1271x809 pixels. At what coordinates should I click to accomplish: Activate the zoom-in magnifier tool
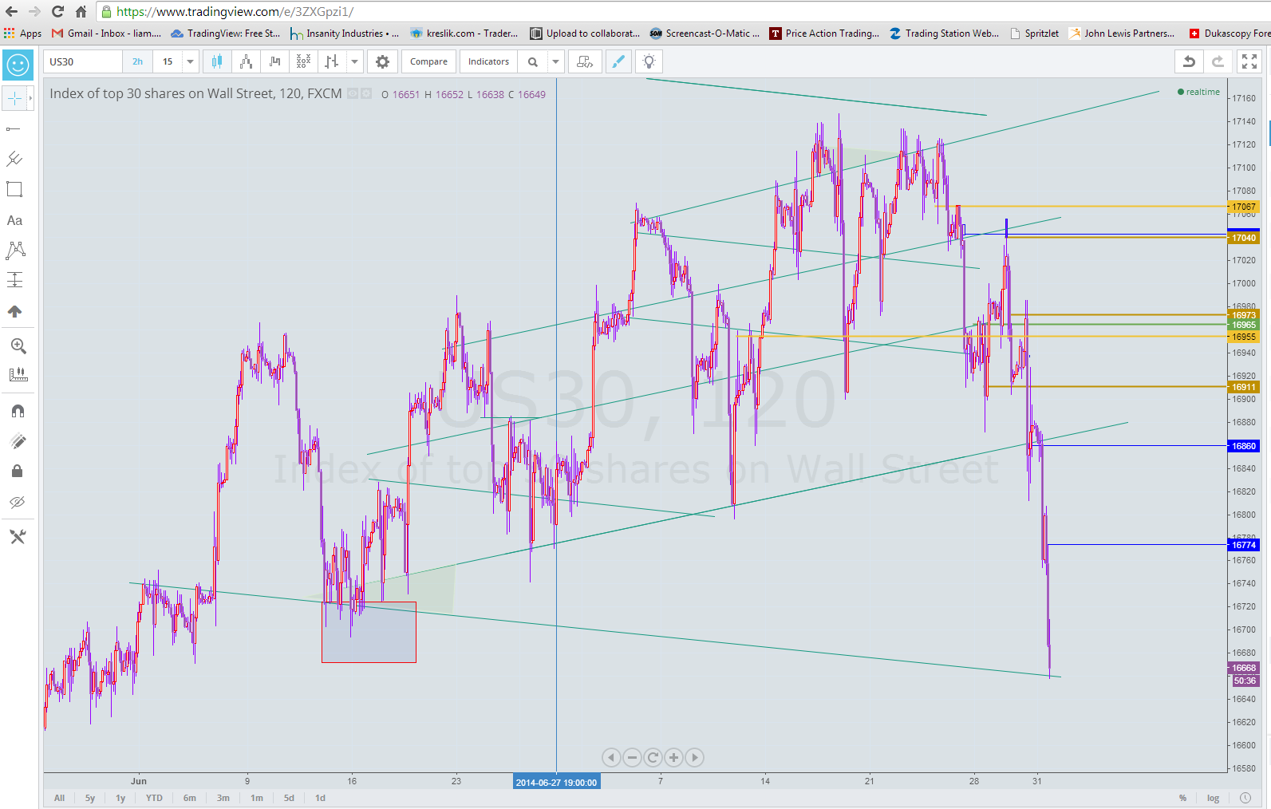(x=18, y=345)
